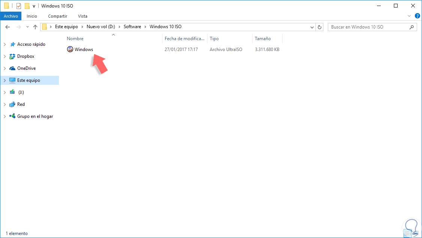This screenshot has width=422, height=238.
Task: Open the dropdown after Este equipo breadcrumb
Action: point(82,27)
